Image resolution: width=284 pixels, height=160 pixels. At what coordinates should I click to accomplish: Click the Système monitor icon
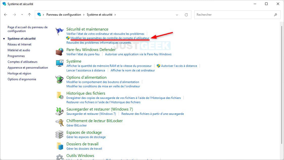point(60,63)
